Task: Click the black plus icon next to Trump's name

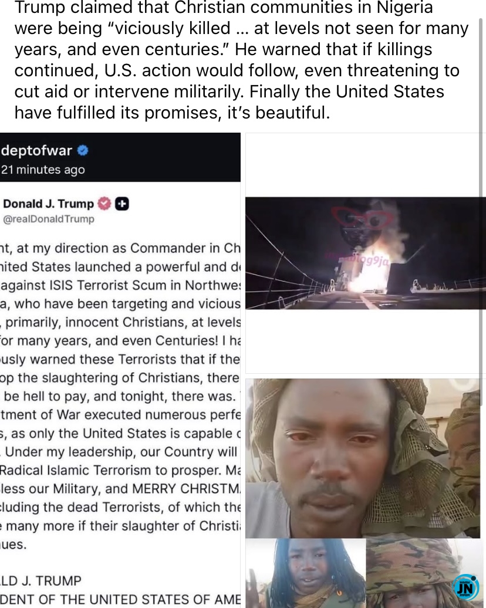Action: coord(122,204)
